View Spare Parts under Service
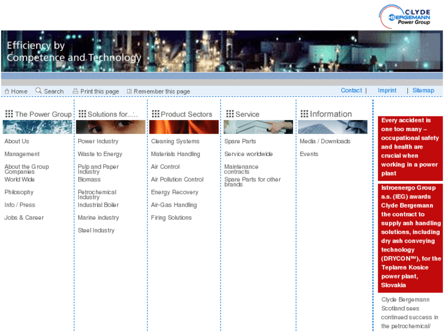The image size is (444, 332). tap(240, 141)
